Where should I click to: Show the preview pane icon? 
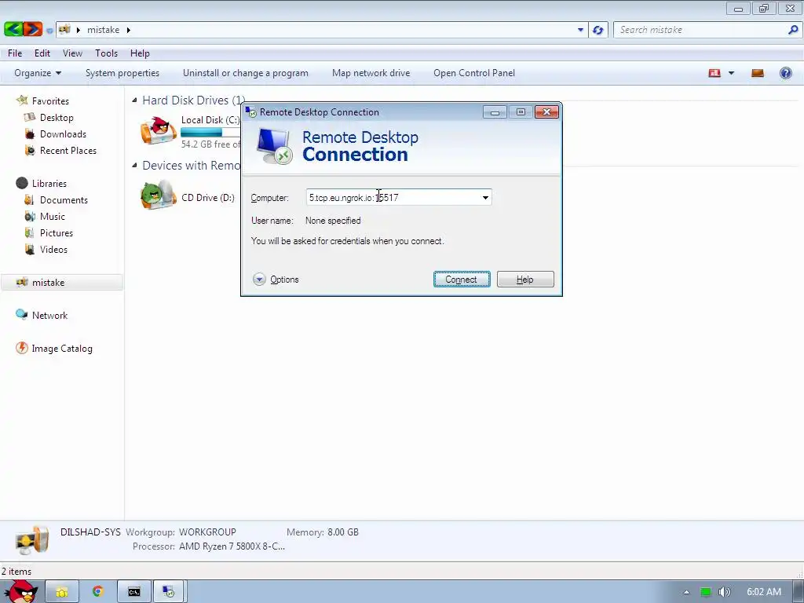coord(758,73)
